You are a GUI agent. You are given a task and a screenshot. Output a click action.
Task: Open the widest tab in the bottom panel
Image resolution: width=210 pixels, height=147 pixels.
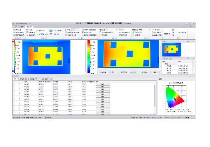35,79
